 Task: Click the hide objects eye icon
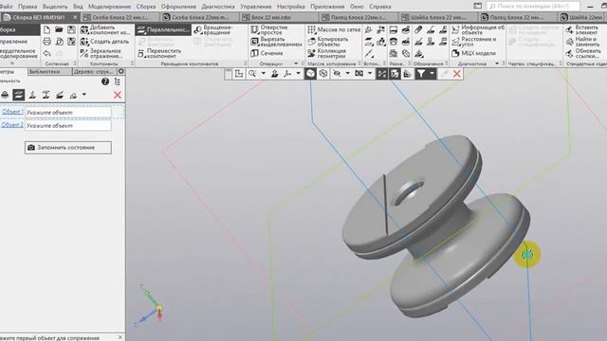click(x=337, y=74)
